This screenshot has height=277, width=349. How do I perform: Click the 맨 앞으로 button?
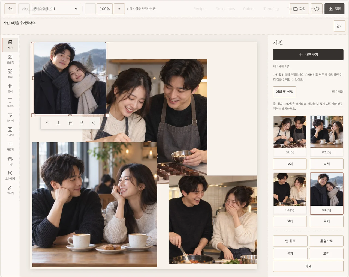point(326,241)
